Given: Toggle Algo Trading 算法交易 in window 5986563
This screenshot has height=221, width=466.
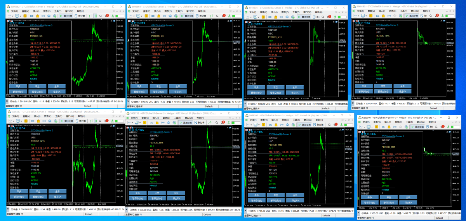Looking at the screenshot, I should 67,121.
